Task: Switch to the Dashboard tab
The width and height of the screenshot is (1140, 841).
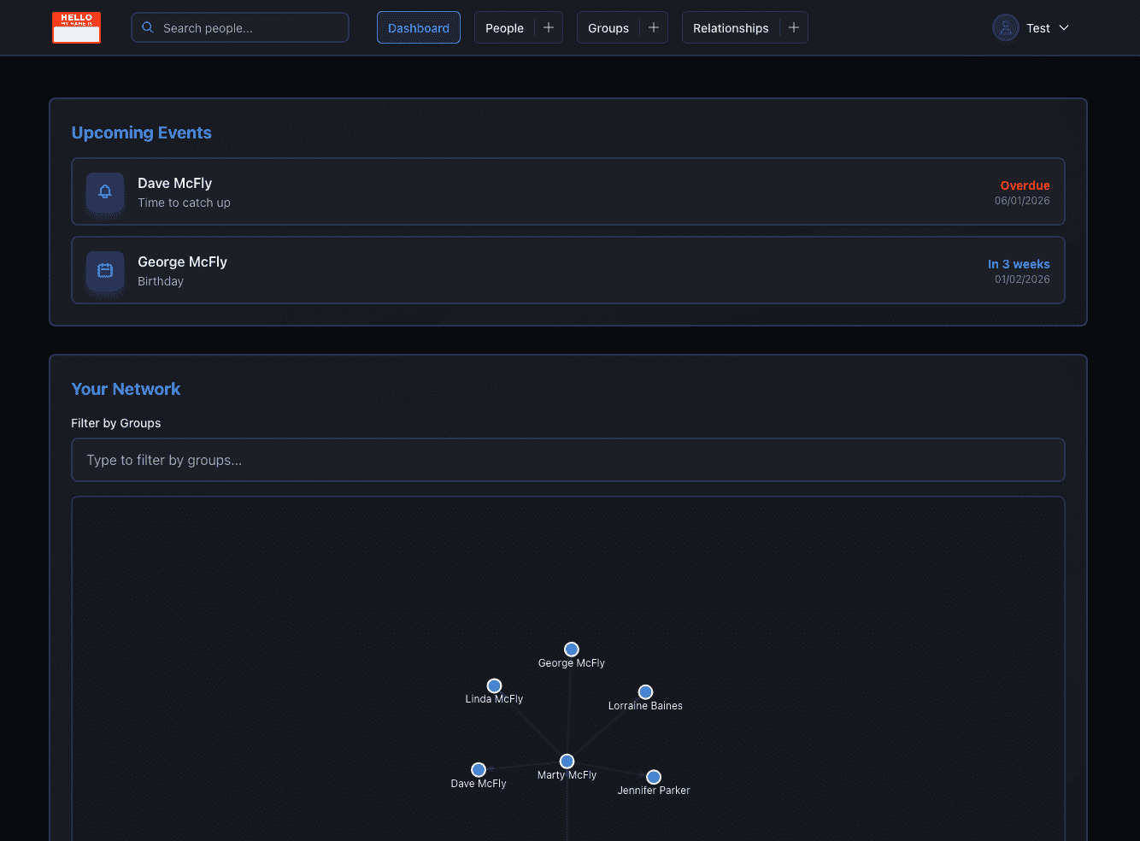Action: (x=418, y=27)
